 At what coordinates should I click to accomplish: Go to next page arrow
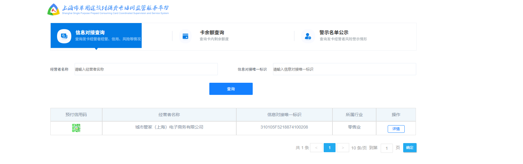[343, 148]
